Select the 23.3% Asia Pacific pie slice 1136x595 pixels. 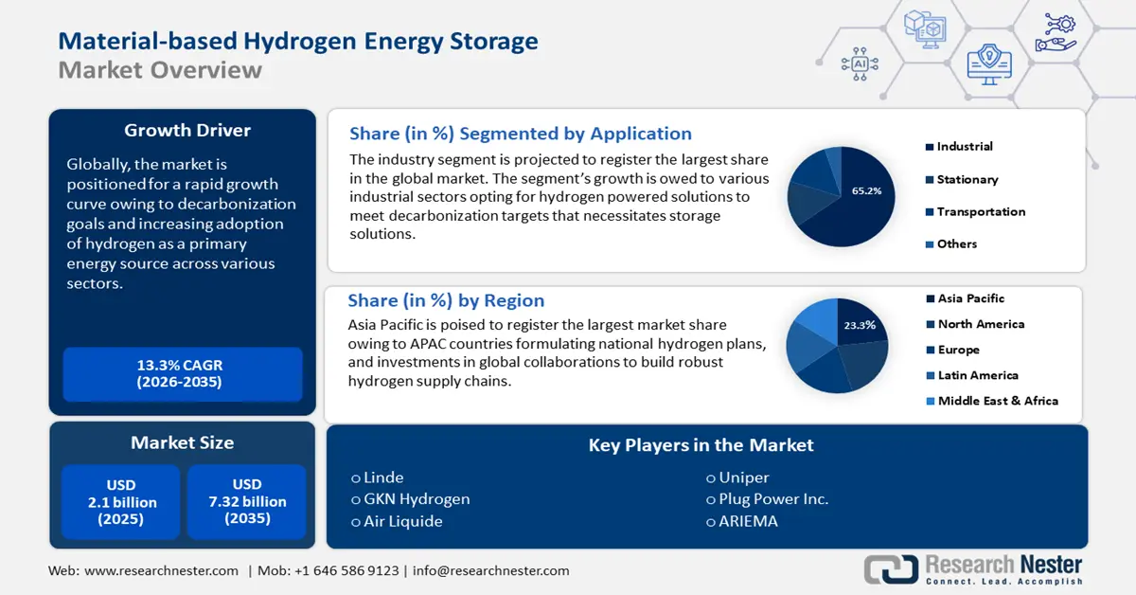point(858,324)
